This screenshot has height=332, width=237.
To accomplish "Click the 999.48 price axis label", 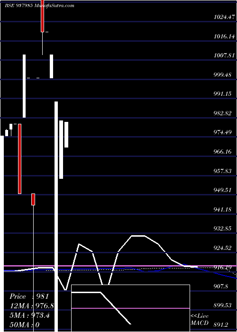I will [x=222, y=75].
